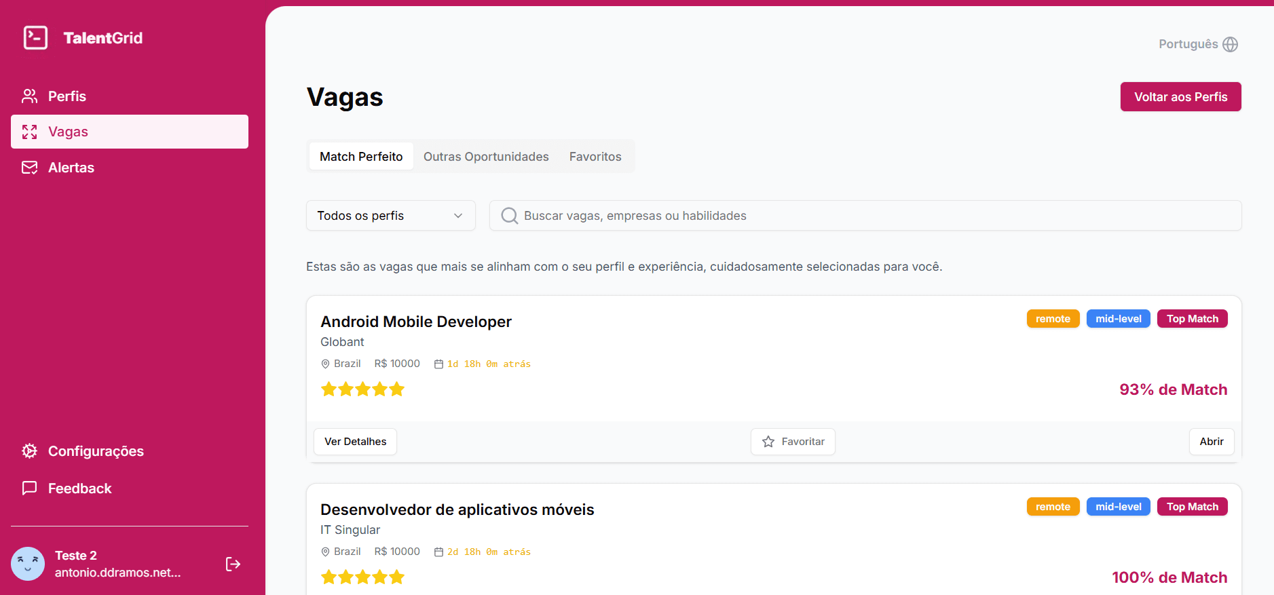The image size is (1274, 595).
Task: Open the Português language selector
Action: pos(1188,44)
